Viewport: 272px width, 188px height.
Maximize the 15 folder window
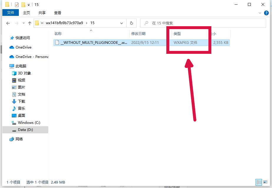click(x=249, y=4)
